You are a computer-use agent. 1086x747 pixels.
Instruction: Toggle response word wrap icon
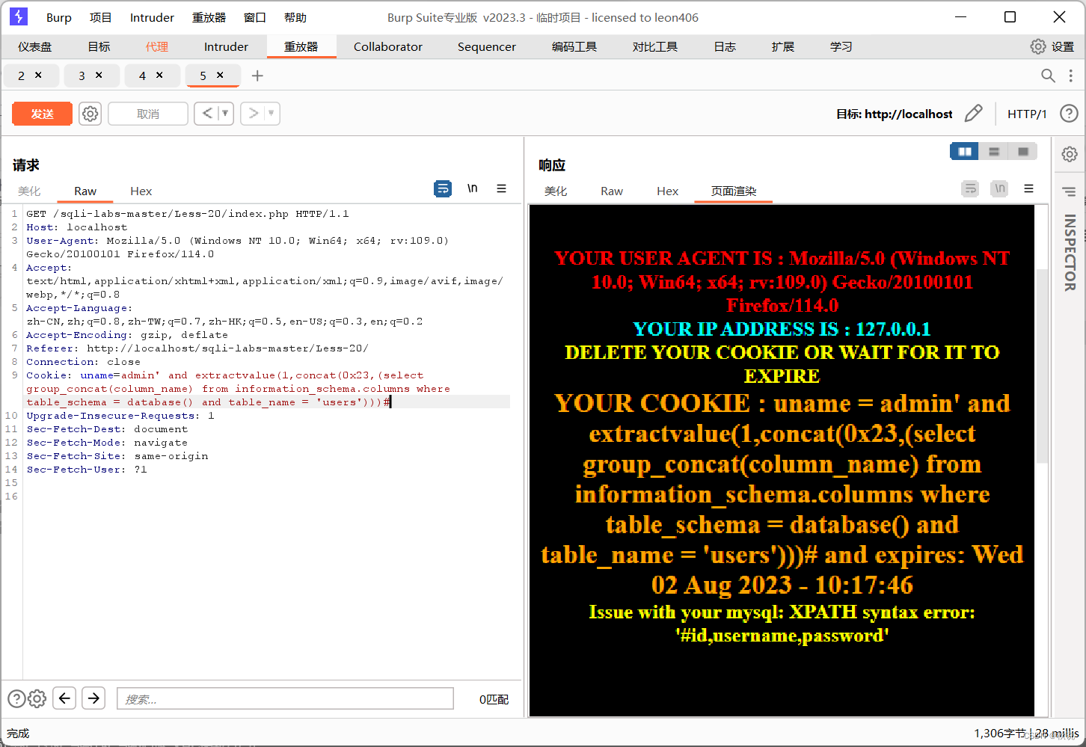tap(970, 188)
